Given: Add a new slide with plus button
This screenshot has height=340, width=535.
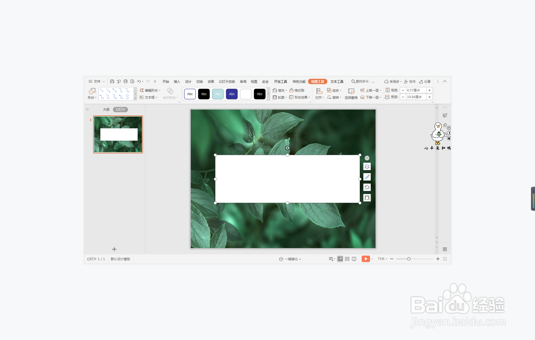Looking at the screenshot, I should point(114,249).
